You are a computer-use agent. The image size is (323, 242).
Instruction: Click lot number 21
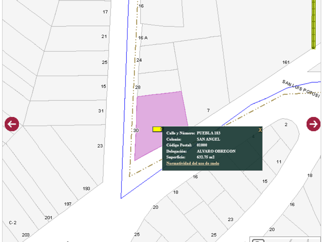(104, 36)
